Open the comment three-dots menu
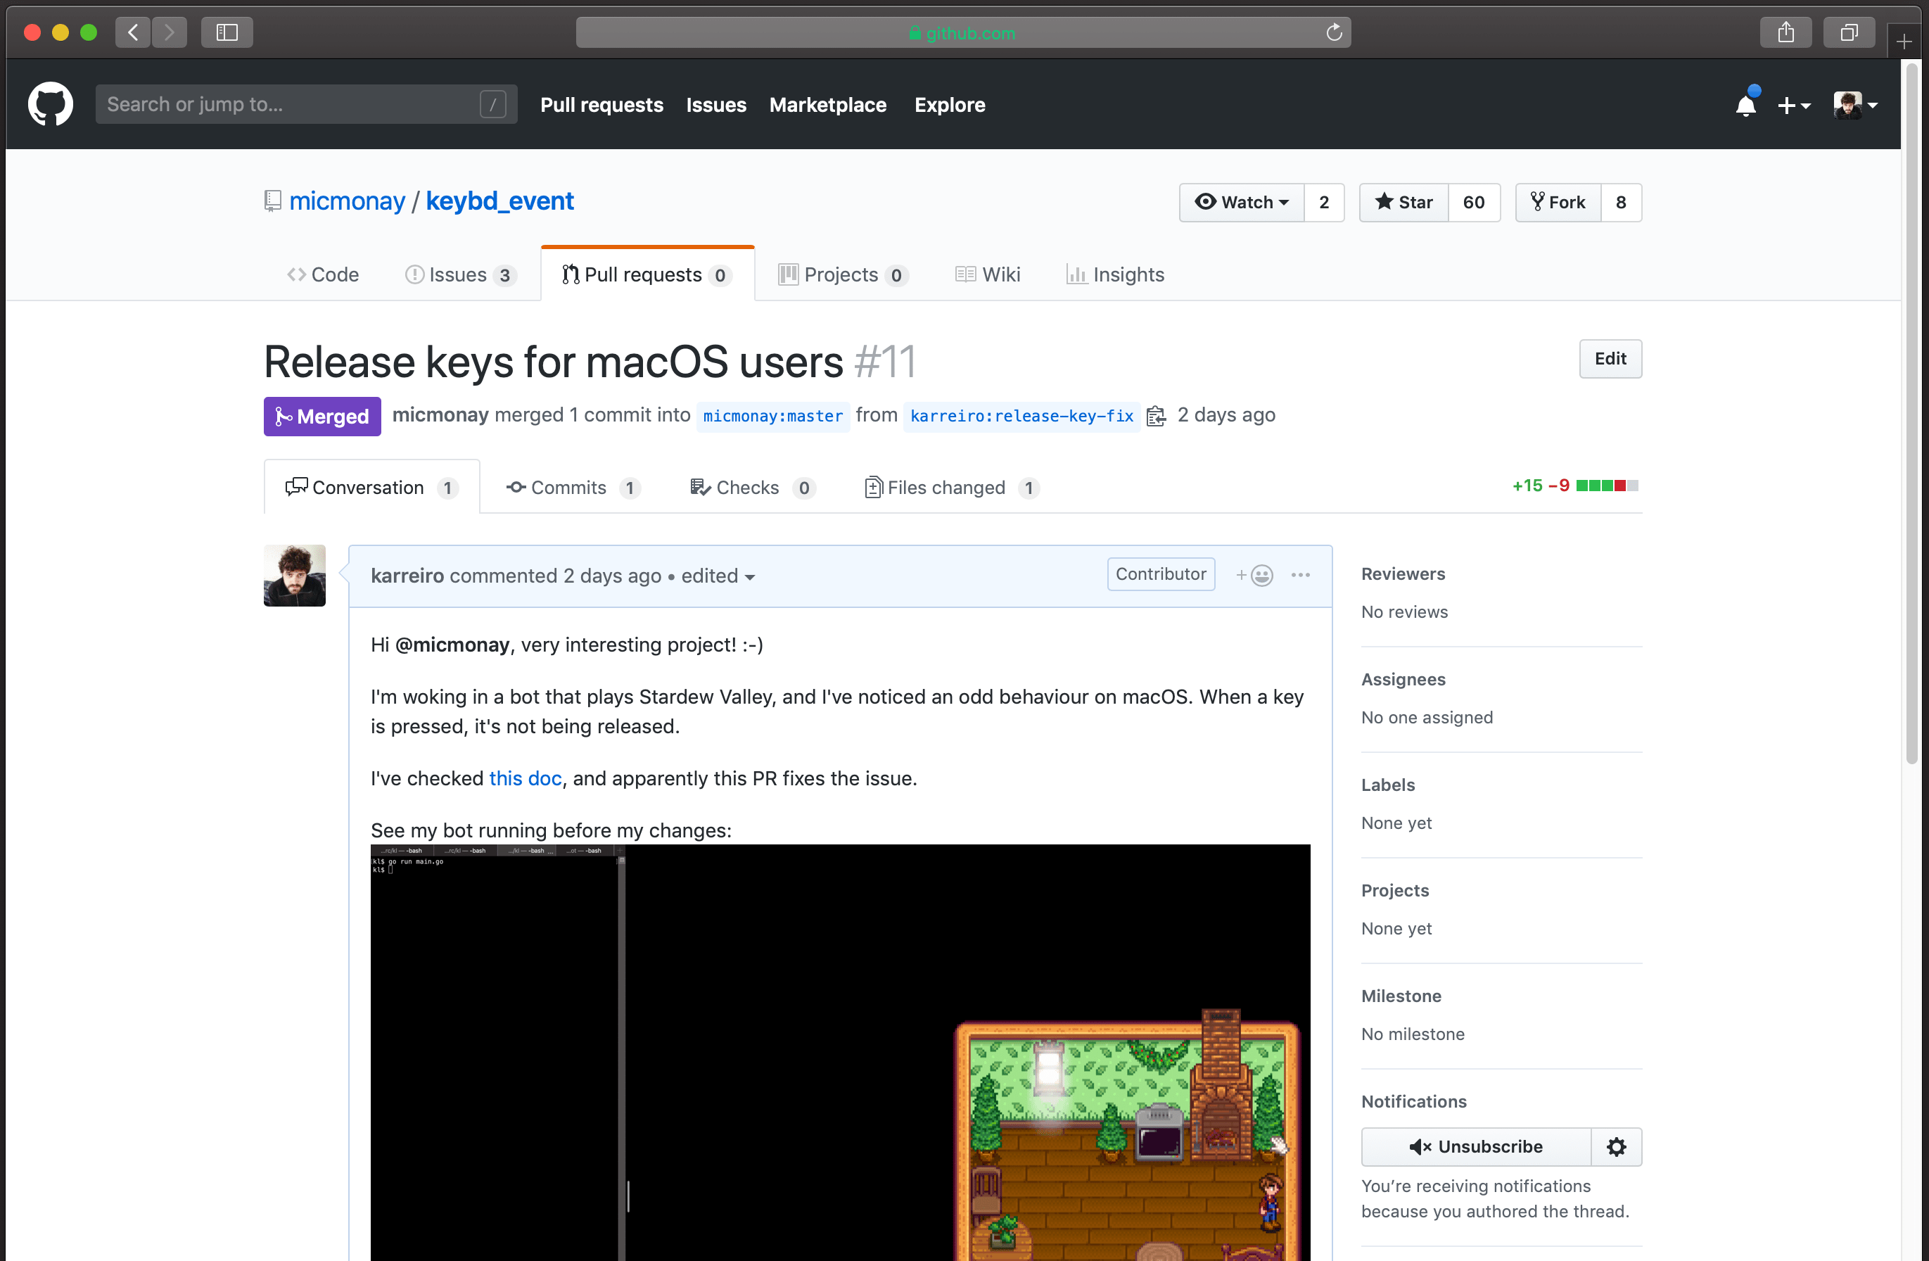This screenshot has height=1261, width=1929. point(1300,574)
